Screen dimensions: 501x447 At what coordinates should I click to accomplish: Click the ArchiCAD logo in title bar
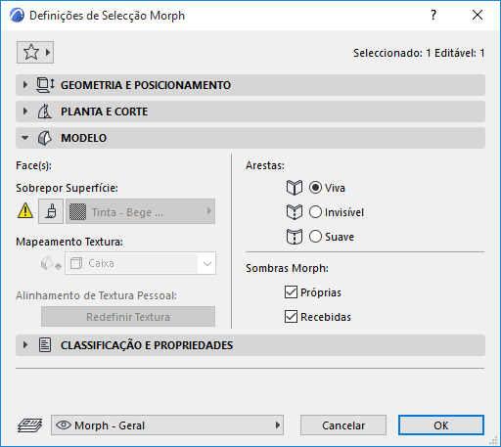point(17,16)
